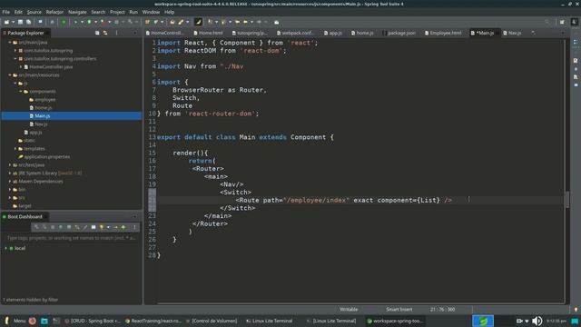Image resolution: width=581 pixels, height=327 pixels.
Task: Open the Help menu
Action: pyautogui.click(x=170, y=12)
